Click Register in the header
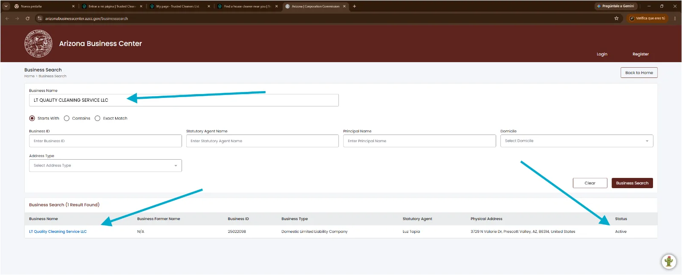 click(641, 54)
